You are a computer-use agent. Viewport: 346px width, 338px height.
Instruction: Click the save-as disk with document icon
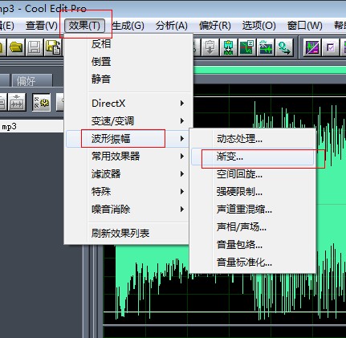tap(53, 47)
